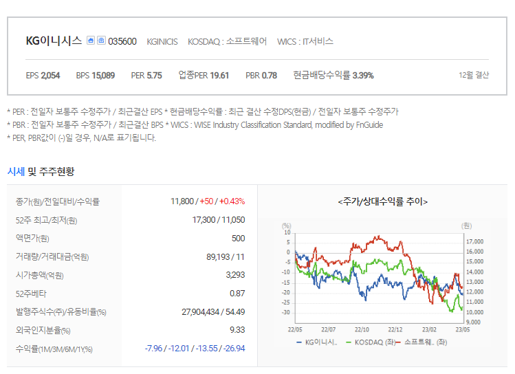The height and width of the screenshot is (374, 515).
Task: Click the -7.96 / -12.01 / -13.55 / -26.94 returns
Action: [x=195, y=349]
